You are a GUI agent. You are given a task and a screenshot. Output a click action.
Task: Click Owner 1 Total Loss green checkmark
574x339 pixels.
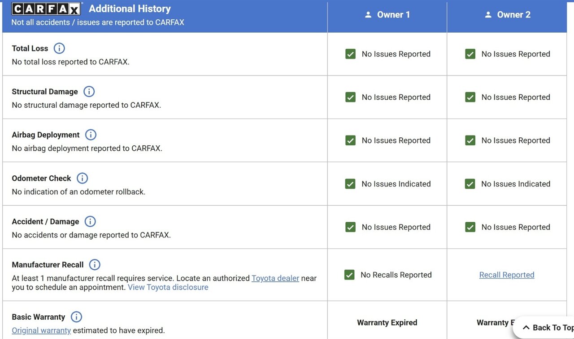pyautogui.click(x=350, y=54)
